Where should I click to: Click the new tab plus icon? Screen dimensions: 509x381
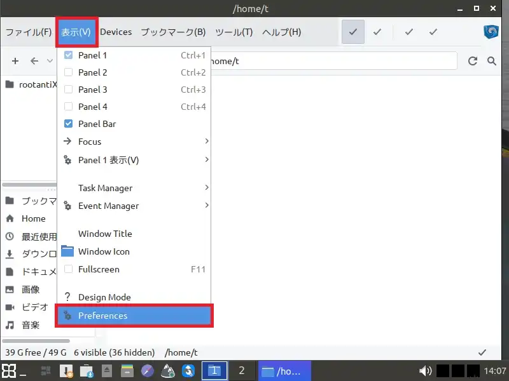point(15,61)
